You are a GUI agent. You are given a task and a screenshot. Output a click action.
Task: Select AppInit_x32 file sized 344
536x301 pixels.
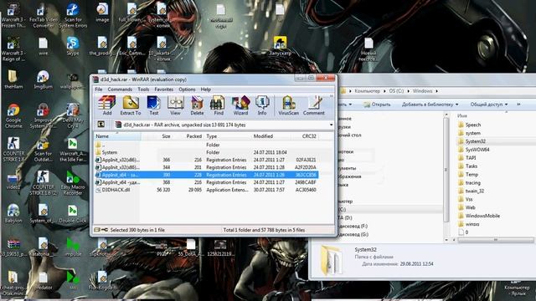206,167
